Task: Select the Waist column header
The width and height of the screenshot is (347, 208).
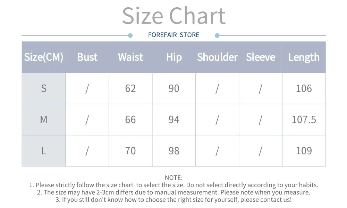Action: (130, 57)
